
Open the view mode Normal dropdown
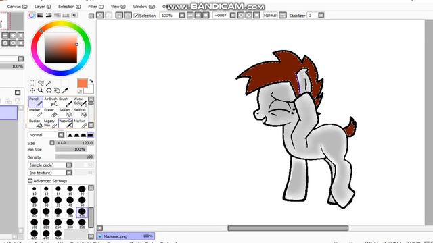[x=283, y=16]
